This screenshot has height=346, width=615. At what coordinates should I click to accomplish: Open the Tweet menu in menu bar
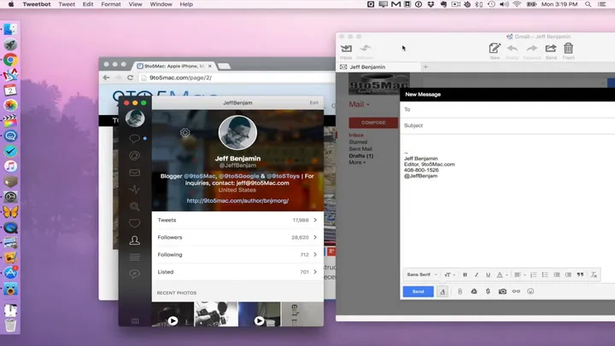pos(67,4)
